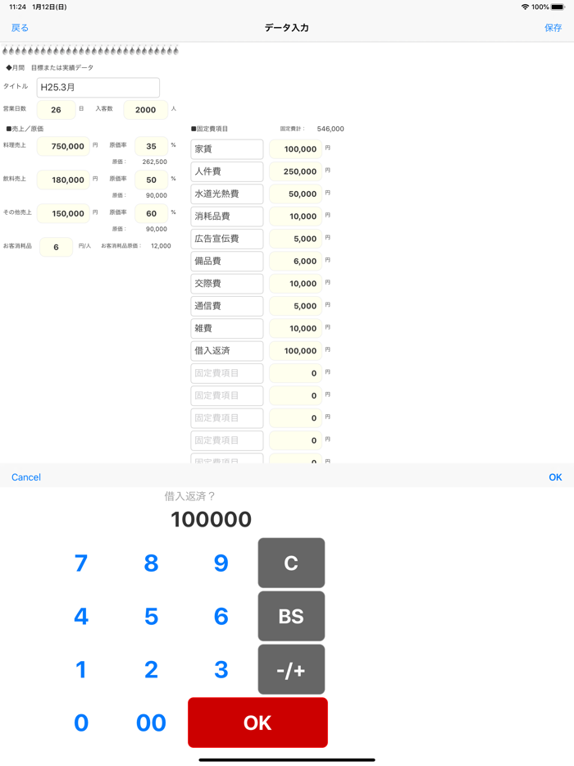Viewport: 574px width, 766px height.
Task: Tap keypad display value 100000
Action: point(211,519)
